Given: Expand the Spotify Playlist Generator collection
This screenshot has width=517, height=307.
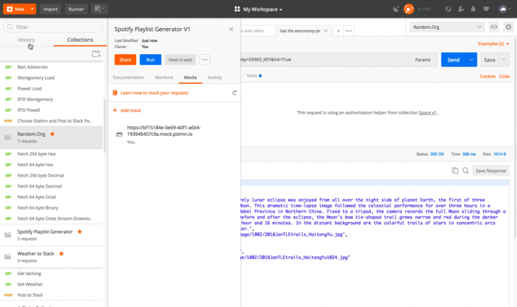Looking at the screenshot, I should [x=51, y=235].
